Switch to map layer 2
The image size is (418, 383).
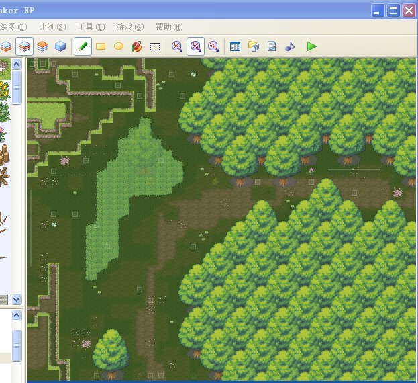[25, 46]
